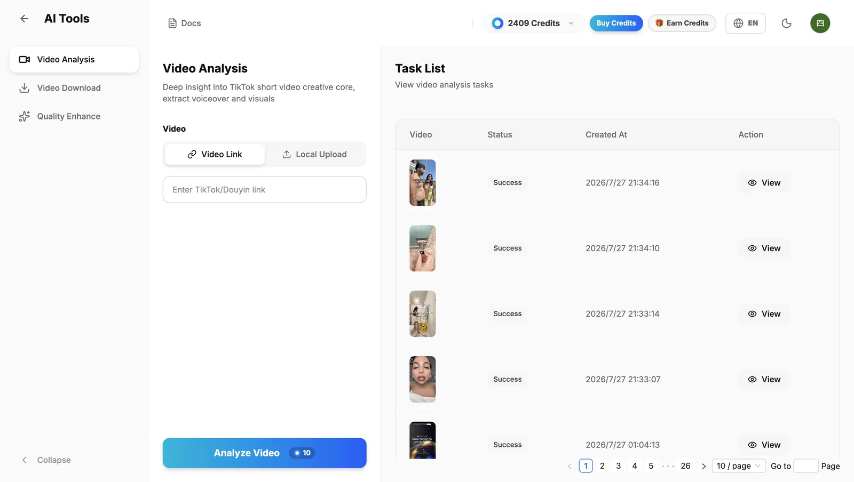Select current page 1 in pagination

tap(586, 466)
